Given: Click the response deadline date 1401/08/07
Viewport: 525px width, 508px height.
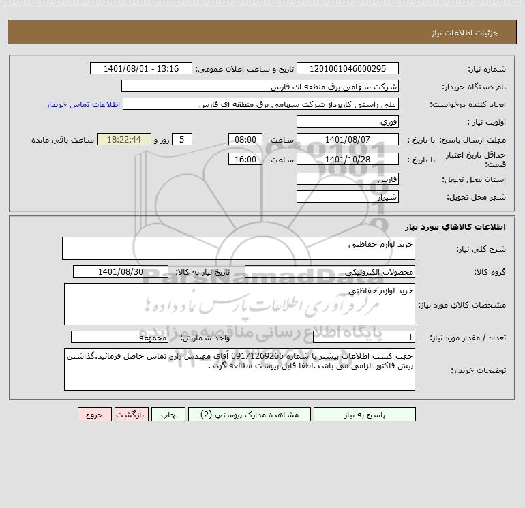Looking at the screenshot, I should click(348, 139).
